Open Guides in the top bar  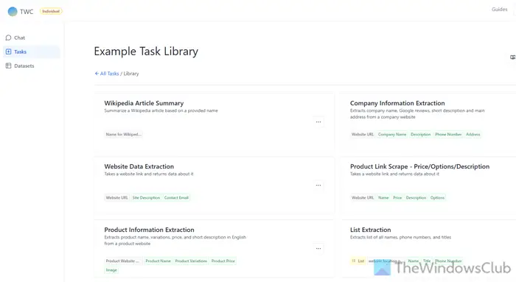(x=499, y=9)
